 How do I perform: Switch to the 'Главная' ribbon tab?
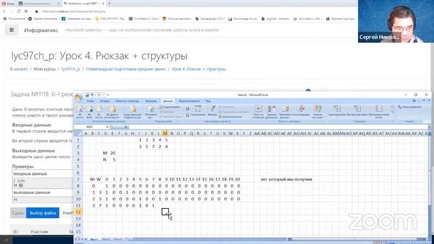tap(90, 101)
